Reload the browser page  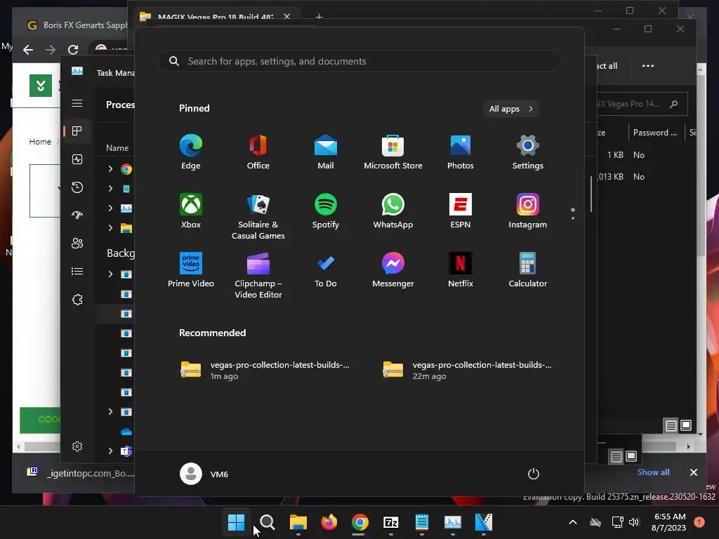(x=73, y=50)
